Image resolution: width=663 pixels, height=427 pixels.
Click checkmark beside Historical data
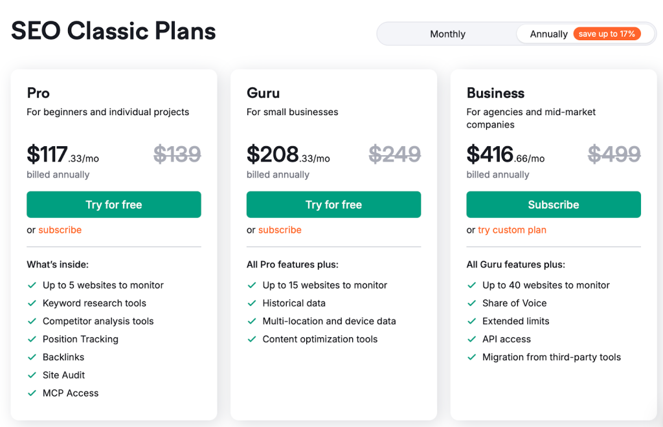click(252, 303)
